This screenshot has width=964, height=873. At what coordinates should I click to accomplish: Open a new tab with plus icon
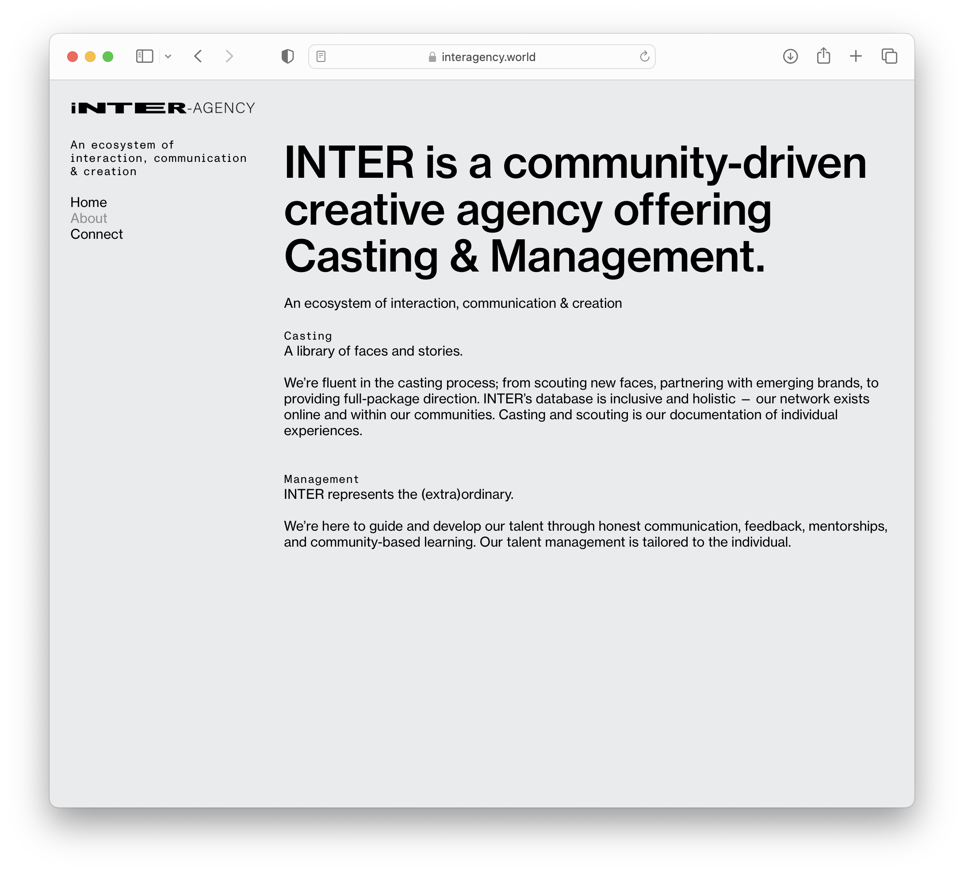(856, 57)
